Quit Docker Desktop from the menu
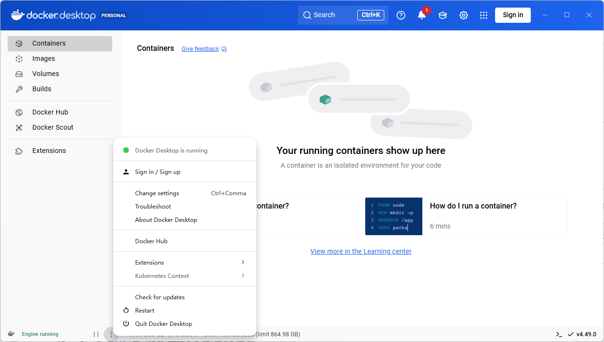 point(185,324)
